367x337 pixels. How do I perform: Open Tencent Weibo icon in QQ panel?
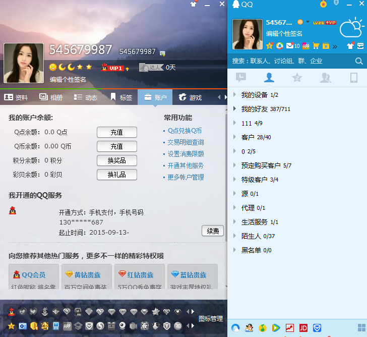pyautogui.click(x=280, y=46)
